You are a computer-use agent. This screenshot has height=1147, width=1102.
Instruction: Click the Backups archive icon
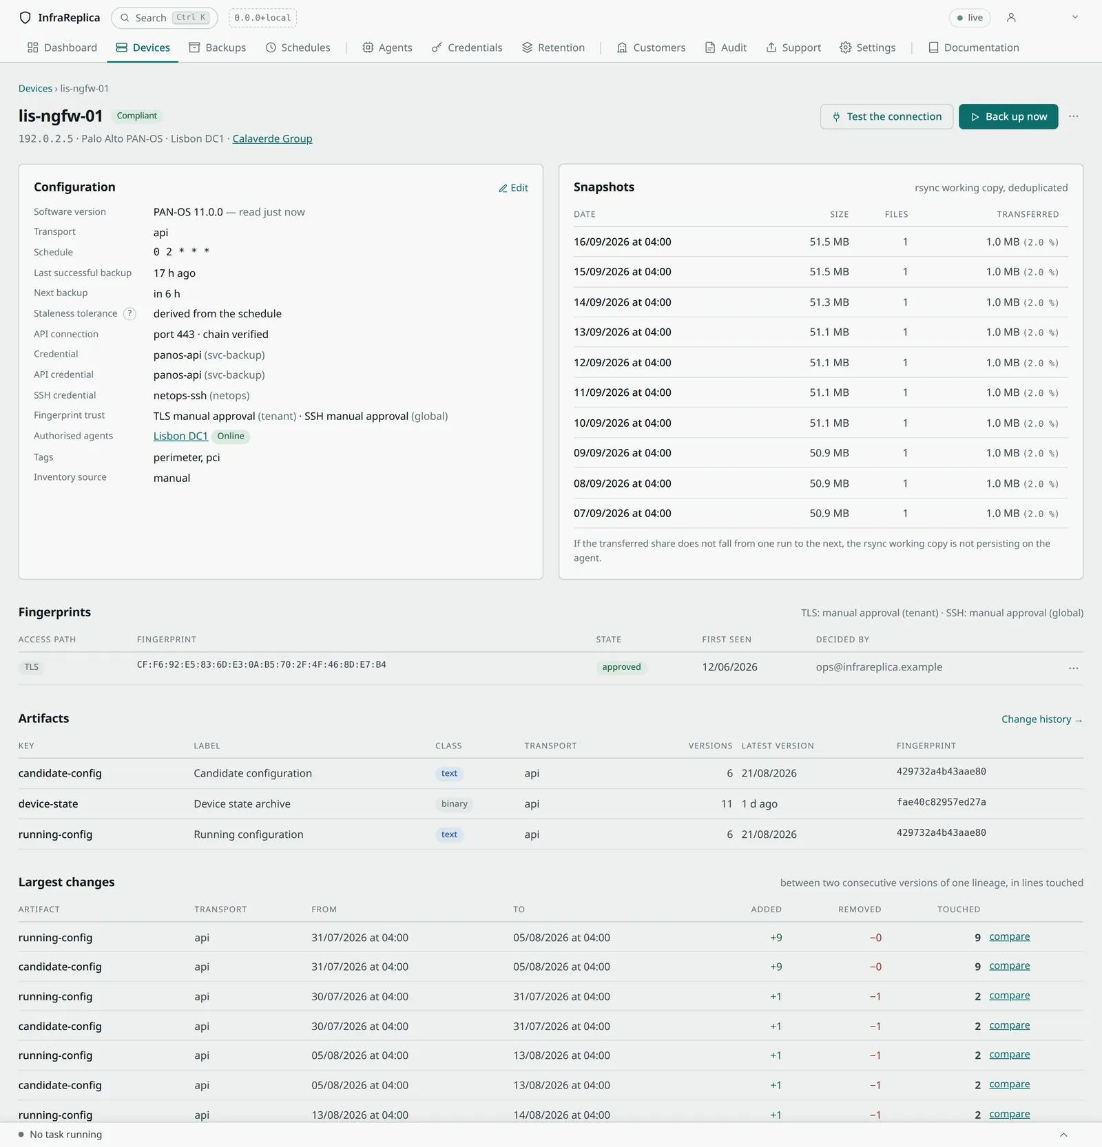point(194,48)
